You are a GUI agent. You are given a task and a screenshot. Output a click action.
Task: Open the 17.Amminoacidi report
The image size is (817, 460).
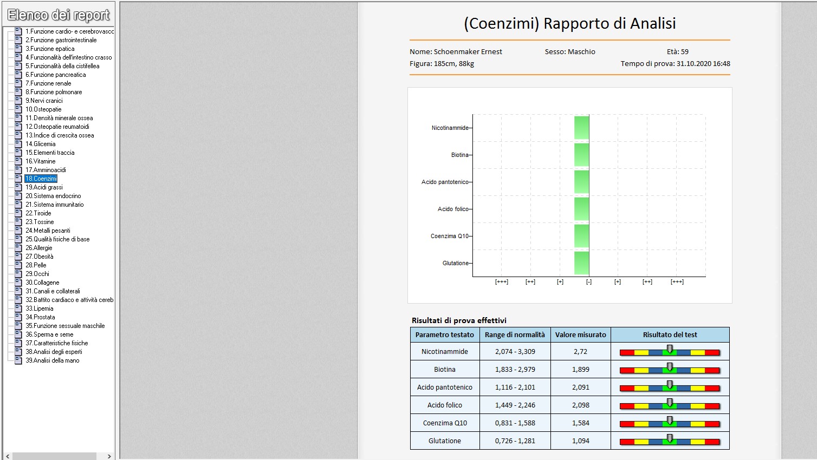[46, 170]
